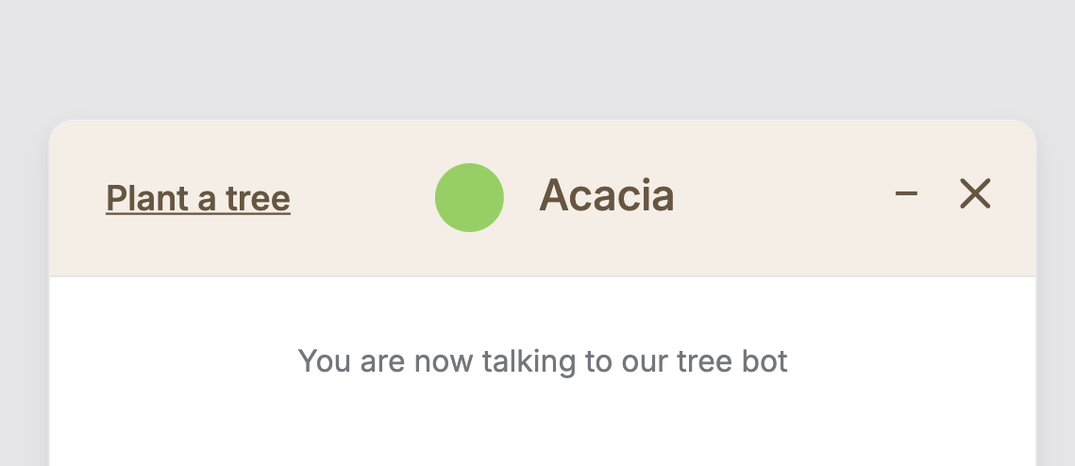
Task: Click the tree bot's green profile picture
Action: click(x=469, y=197)
